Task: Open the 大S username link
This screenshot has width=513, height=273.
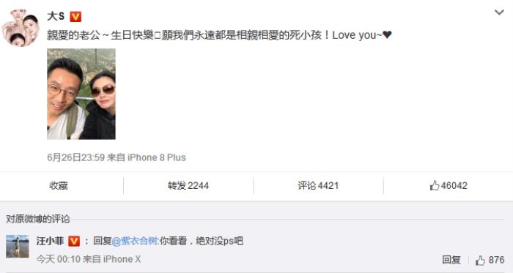Action: point(56,16)
